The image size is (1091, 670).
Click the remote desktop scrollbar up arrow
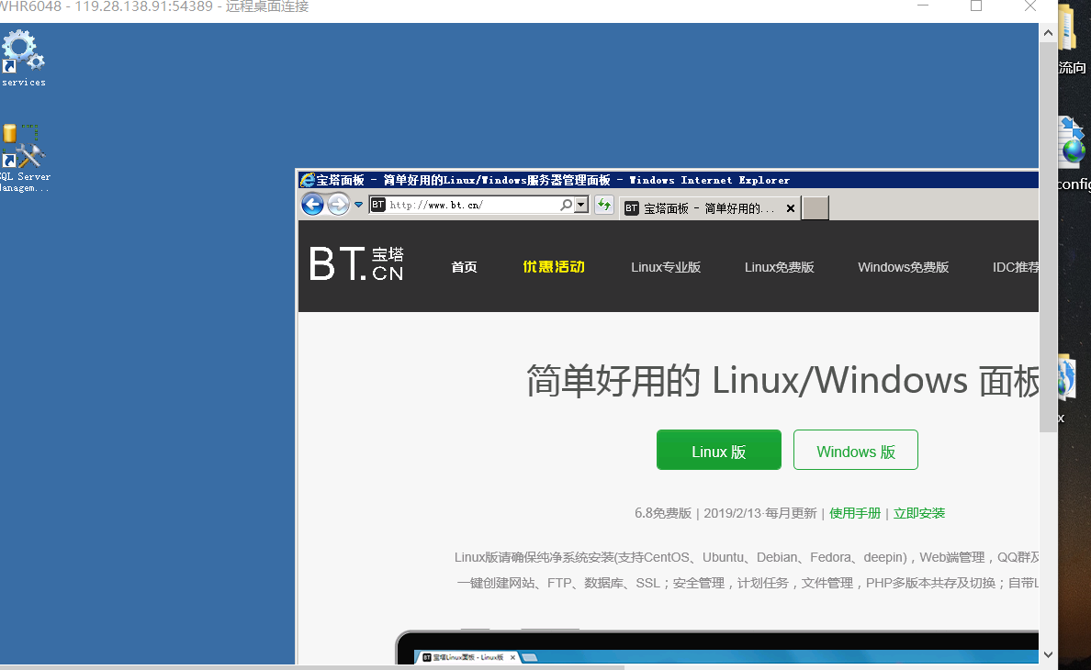coord(1049,33)
